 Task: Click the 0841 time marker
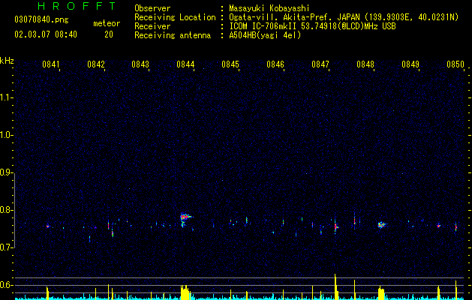point(50,64)
